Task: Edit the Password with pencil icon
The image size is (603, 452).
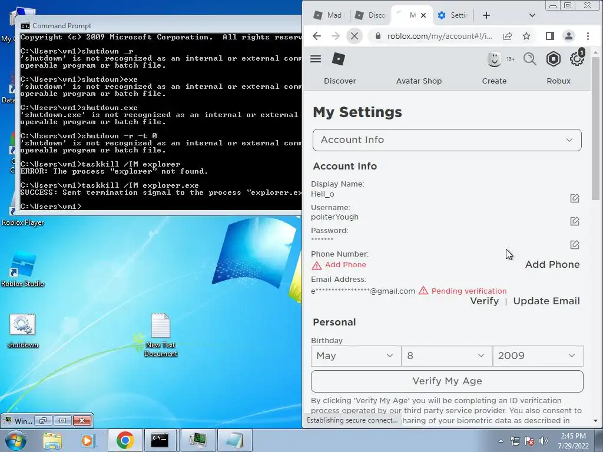Action: pyautogui.click(x=575, y=244)
